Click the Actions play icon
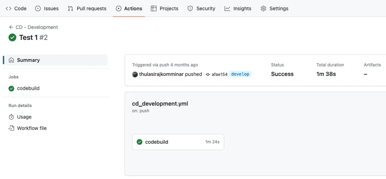386x179 pixels. pyautogui.click(x=118, y=8)
